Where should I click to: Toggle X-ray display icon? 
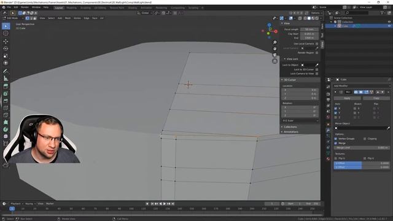300,18
